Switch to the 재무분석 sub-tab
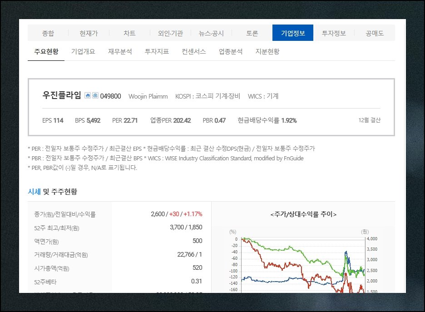This screenshot has height=312, width=425. 120,51
